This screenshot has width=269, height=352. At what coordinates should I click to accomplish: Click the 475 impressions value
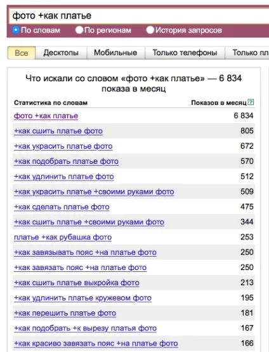point(247,206)
